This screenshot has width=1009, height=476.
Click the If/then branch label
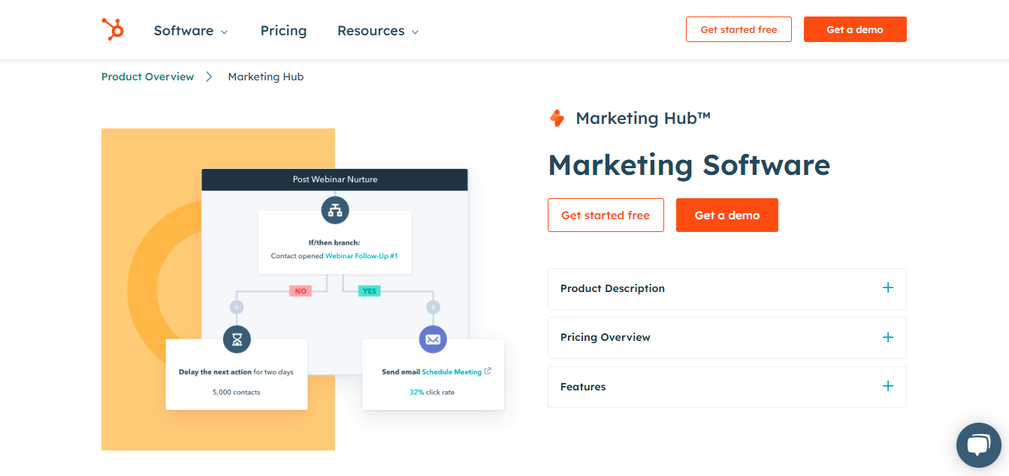[334, 243]
